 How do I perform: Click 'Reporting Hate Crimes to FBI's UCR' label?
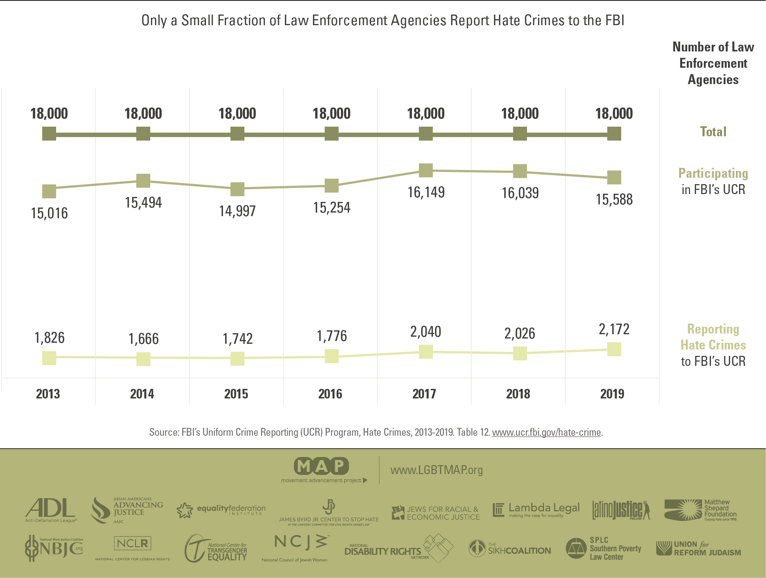tap(713, 345)
